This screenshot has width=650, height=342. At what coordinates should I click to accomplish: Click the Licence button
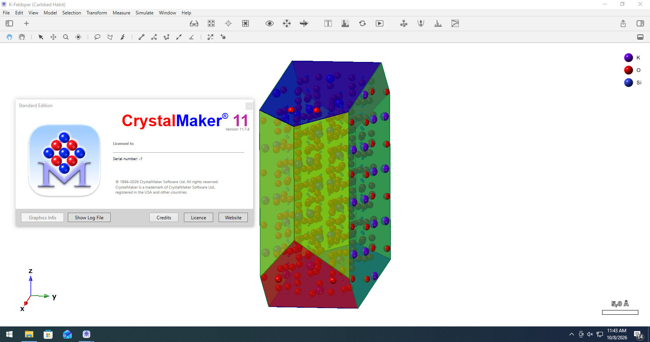(x=198, y=217)
